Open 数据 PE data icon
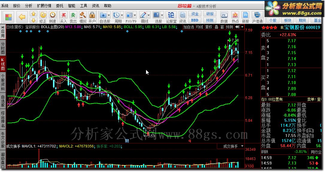Viewport: 325px width, 172px height. 224,17
